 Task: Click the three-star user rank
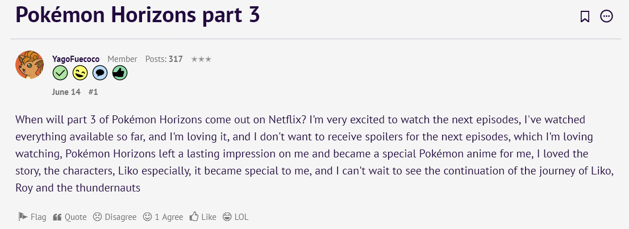(201, 59)
